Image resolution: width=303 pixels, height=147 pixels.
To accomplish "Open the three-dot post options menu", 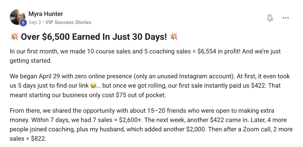I will 286,18.
